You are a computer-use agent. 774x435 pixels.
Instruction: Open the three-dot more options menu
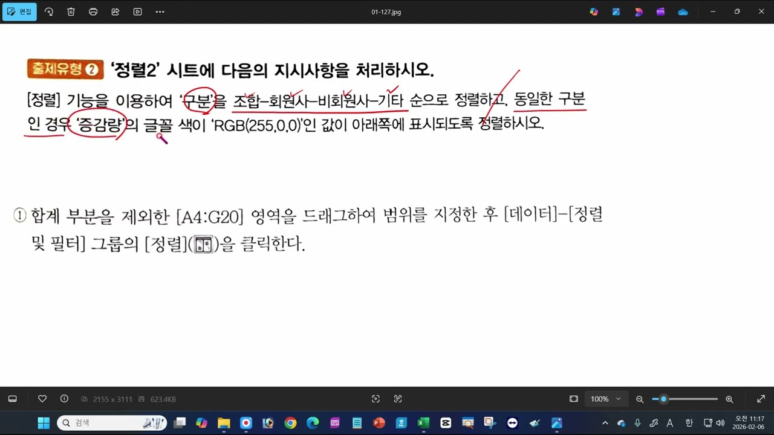(160, 11)
